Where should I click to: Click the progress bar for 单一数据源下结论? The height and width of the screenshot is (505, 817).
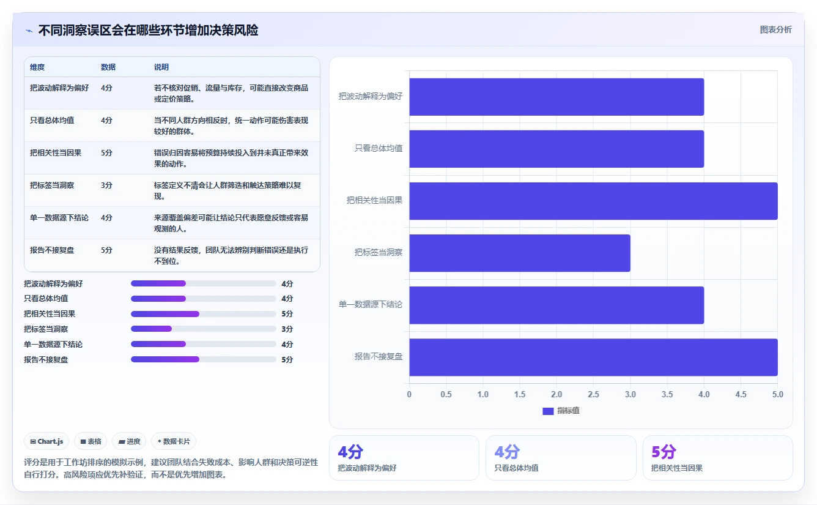pyautogui.click(x=204, y=345)
